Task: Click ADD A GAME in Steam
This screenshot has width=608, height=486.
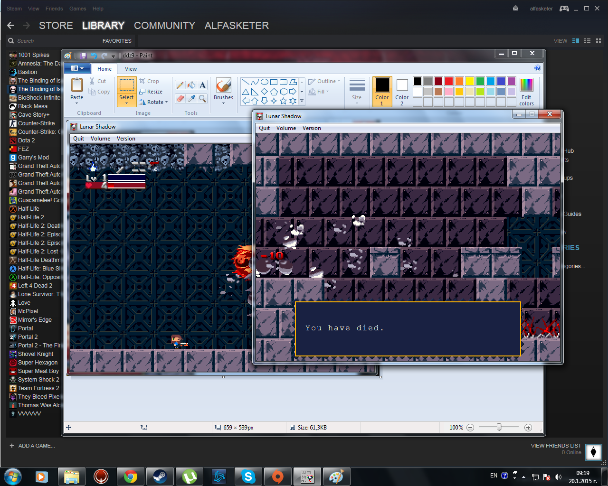Action: click(32, 446)
